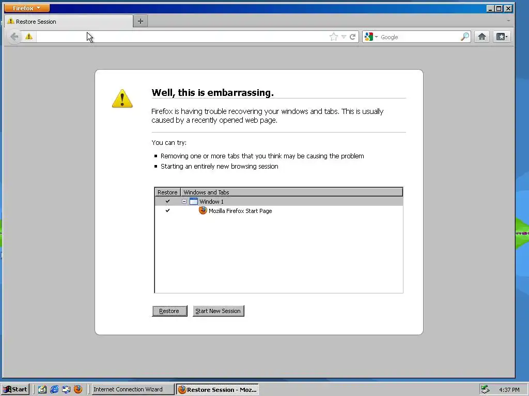Screen dimensions: 529x396
Task: Click the Restore Session taskbar button
Action: click(217, 390)
